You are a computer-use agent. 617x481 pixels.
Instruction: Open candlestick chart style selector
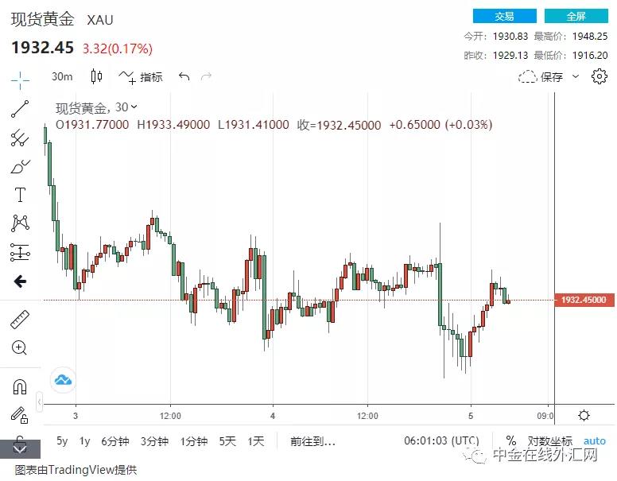tap(96, 76)
